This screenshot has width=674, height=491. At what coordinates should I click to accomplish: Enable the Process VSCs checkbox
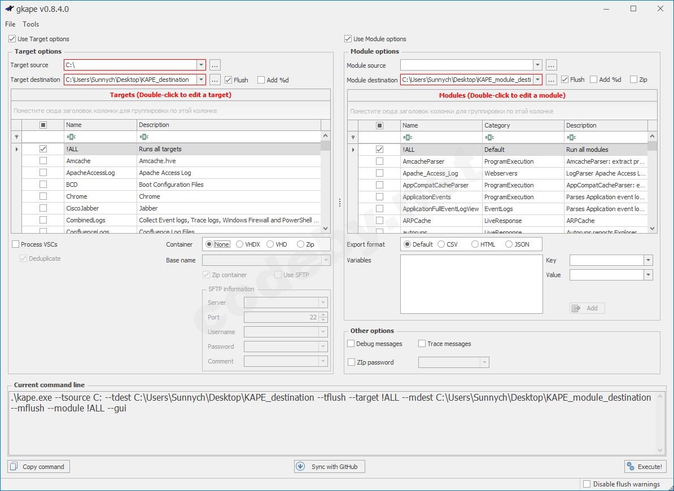pyautogui.click(x=15, y=244)
